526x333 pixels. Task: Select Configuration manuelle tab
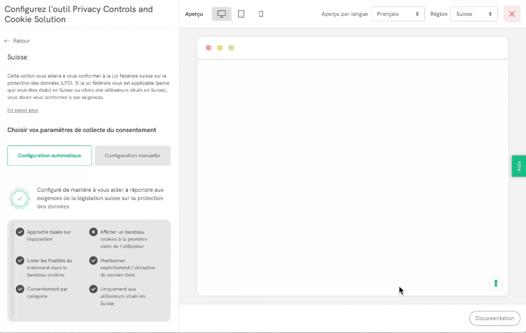[133, 156]
